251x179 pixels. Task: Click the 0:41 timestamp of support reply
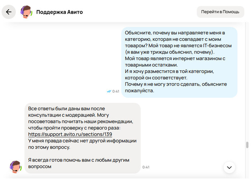pos(146,167)
